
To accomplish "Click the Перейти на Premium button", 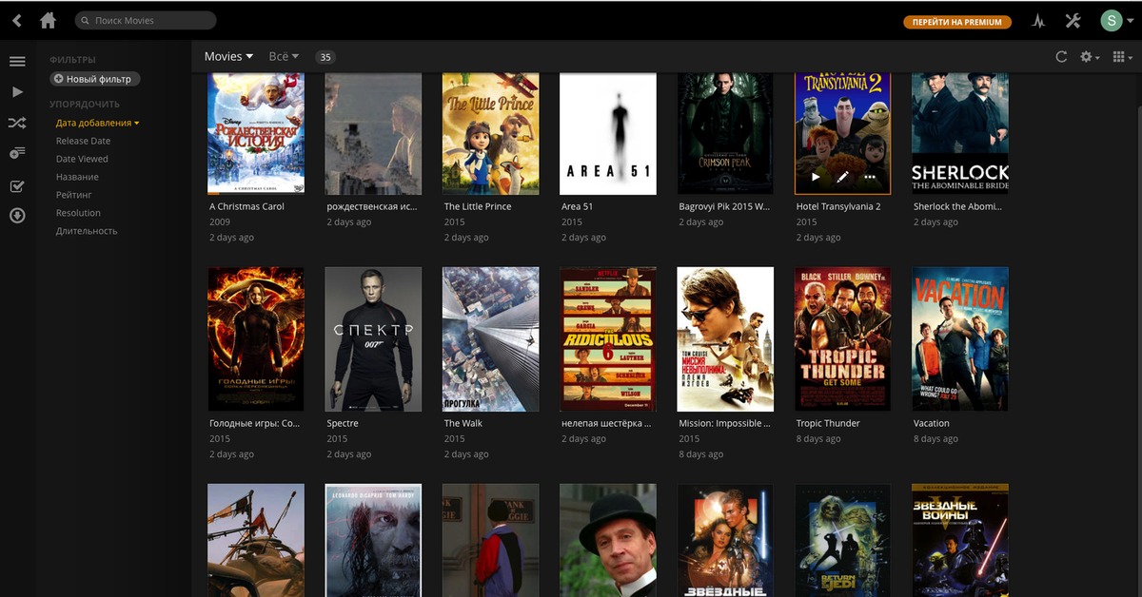I will pyautogui.click(x=956, y=22).
